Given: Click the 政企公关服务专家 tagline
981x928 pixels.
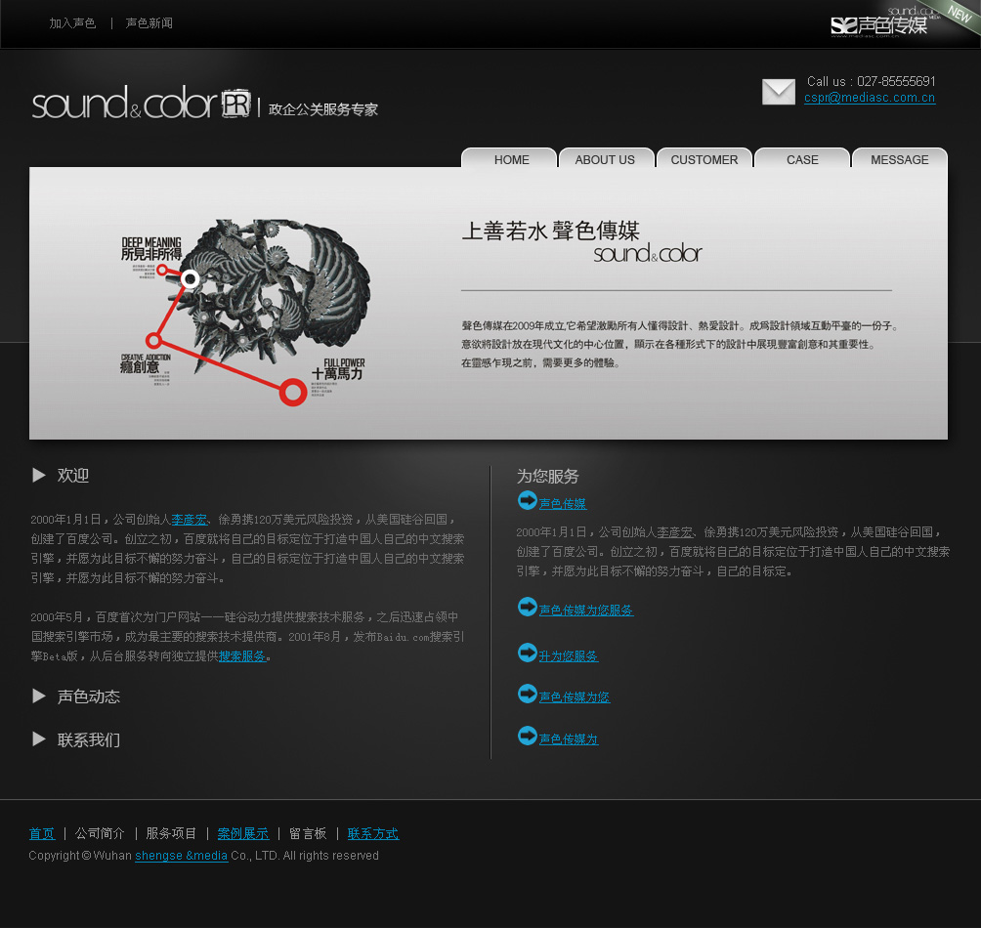Looking at the screenshot, I should (x=322, y=109).
